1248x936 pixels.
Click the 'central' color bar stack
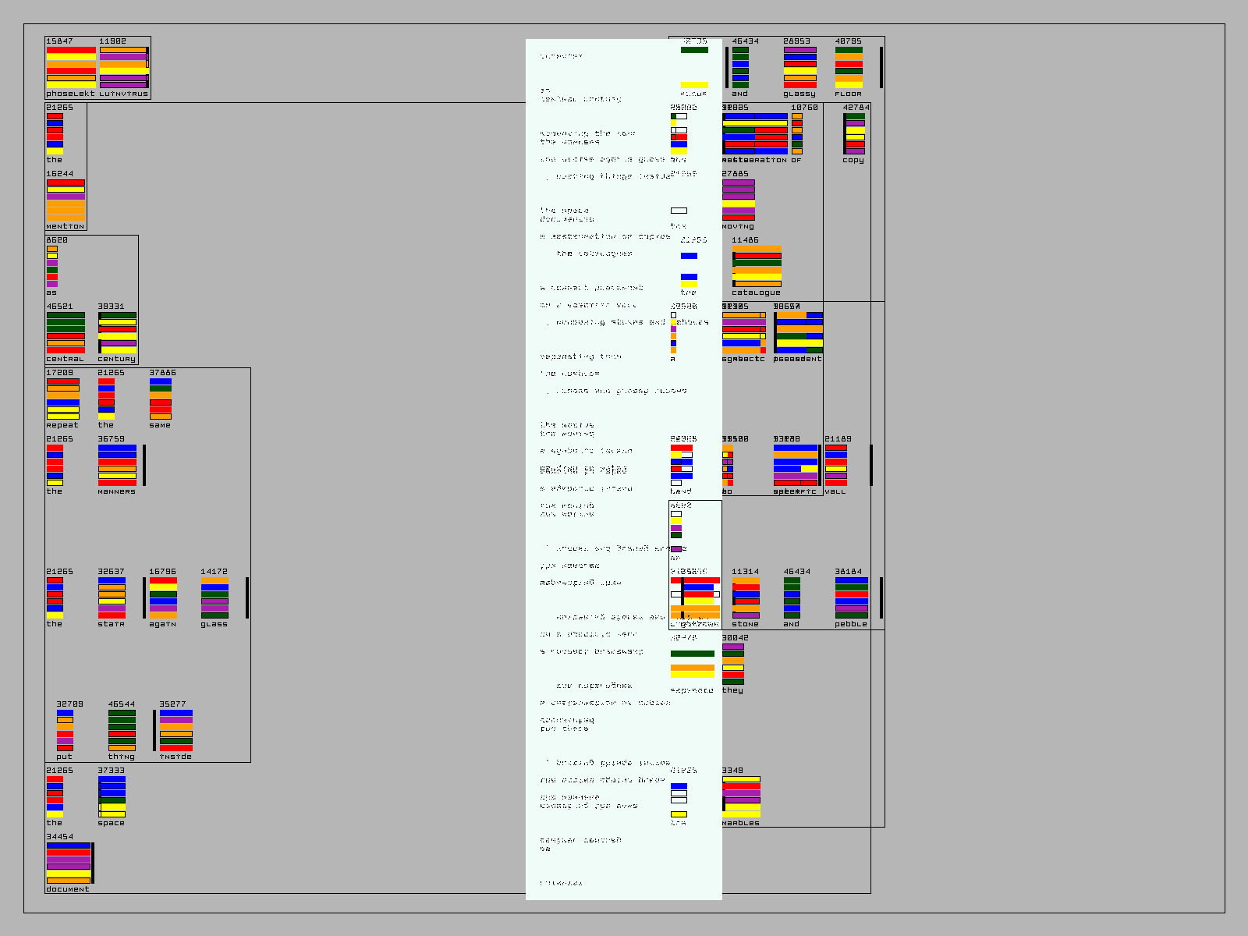[x=66, y=333]
